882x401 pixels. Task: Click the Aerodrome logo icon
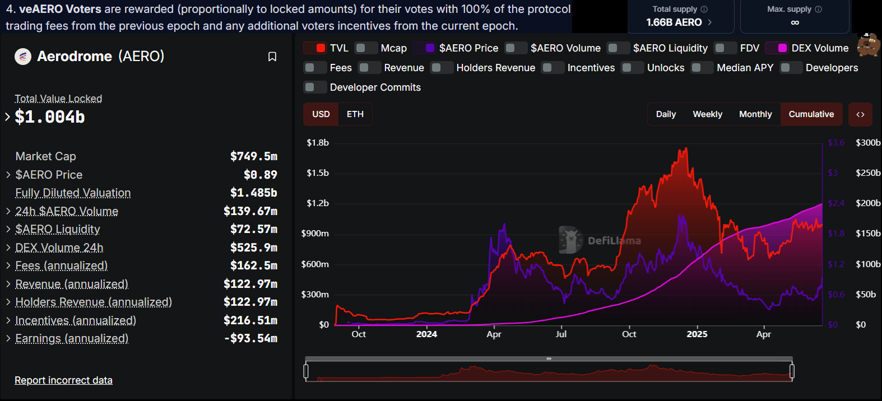coord(23,57)
